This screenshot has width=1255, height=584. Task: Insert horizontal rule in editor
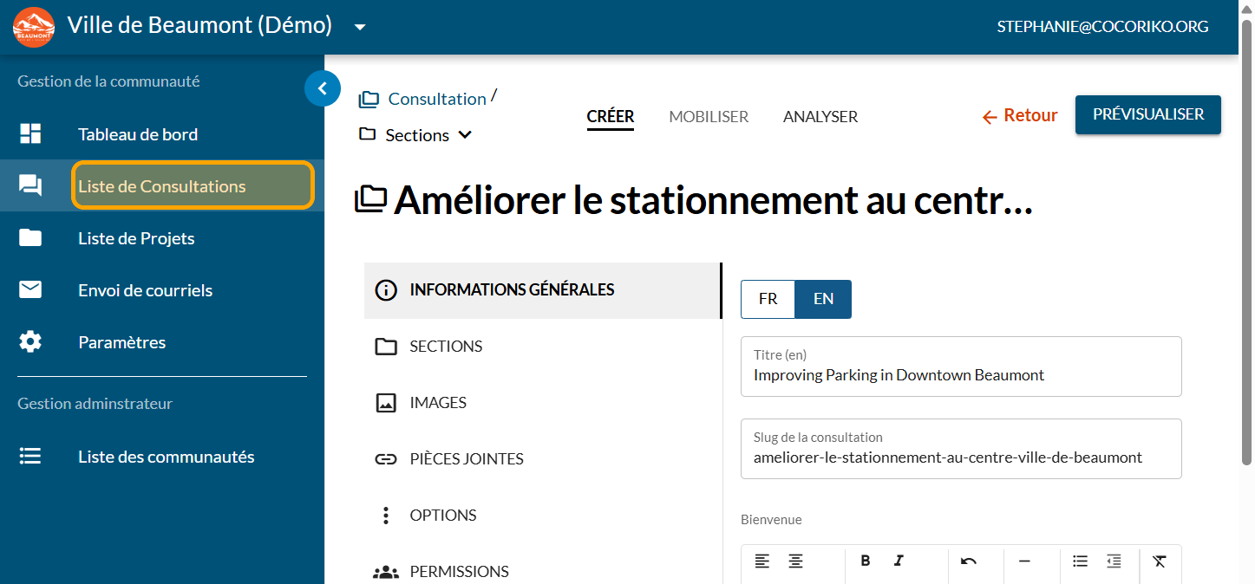point(1024,561)
